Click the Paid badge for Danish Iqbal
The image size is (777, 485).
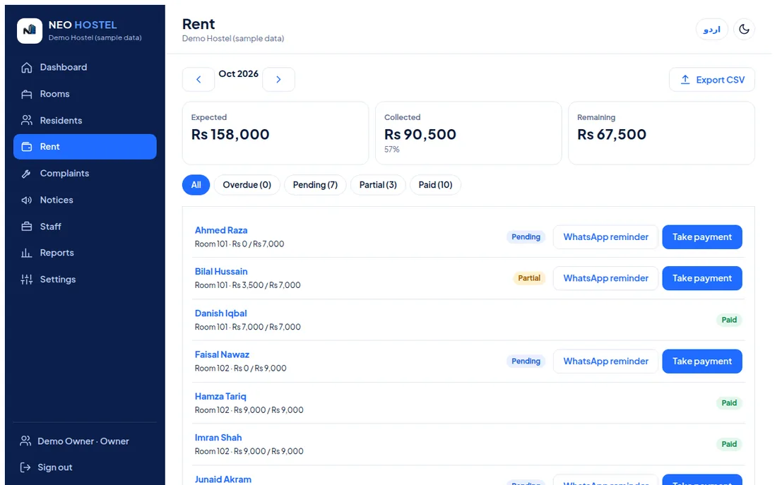pos(729,320)
